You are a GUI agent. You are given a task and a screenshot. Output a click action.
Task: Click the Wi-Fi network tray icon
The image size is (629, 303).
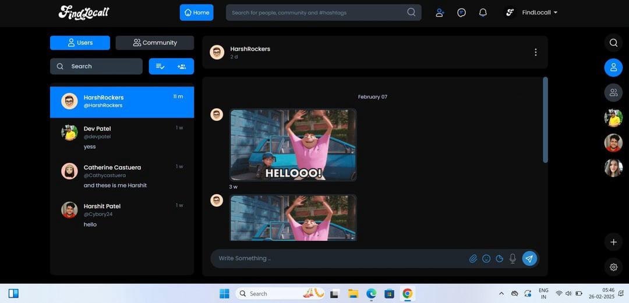(x=559, y=294)
